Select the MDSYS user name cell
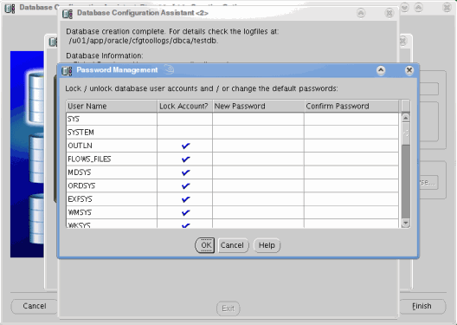457x325 pixels. click(112, 172)
